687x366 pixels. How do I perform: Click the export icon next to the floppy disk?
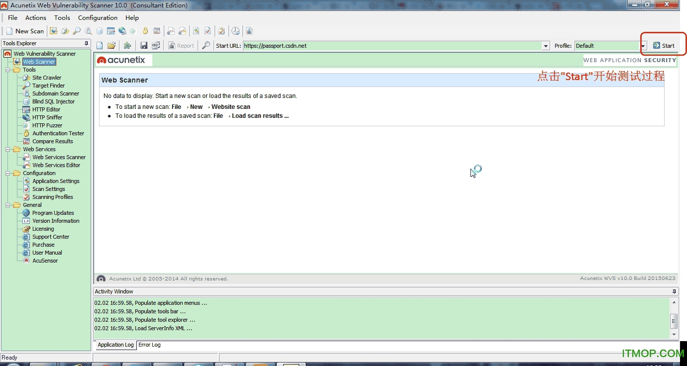pos(156,45)
